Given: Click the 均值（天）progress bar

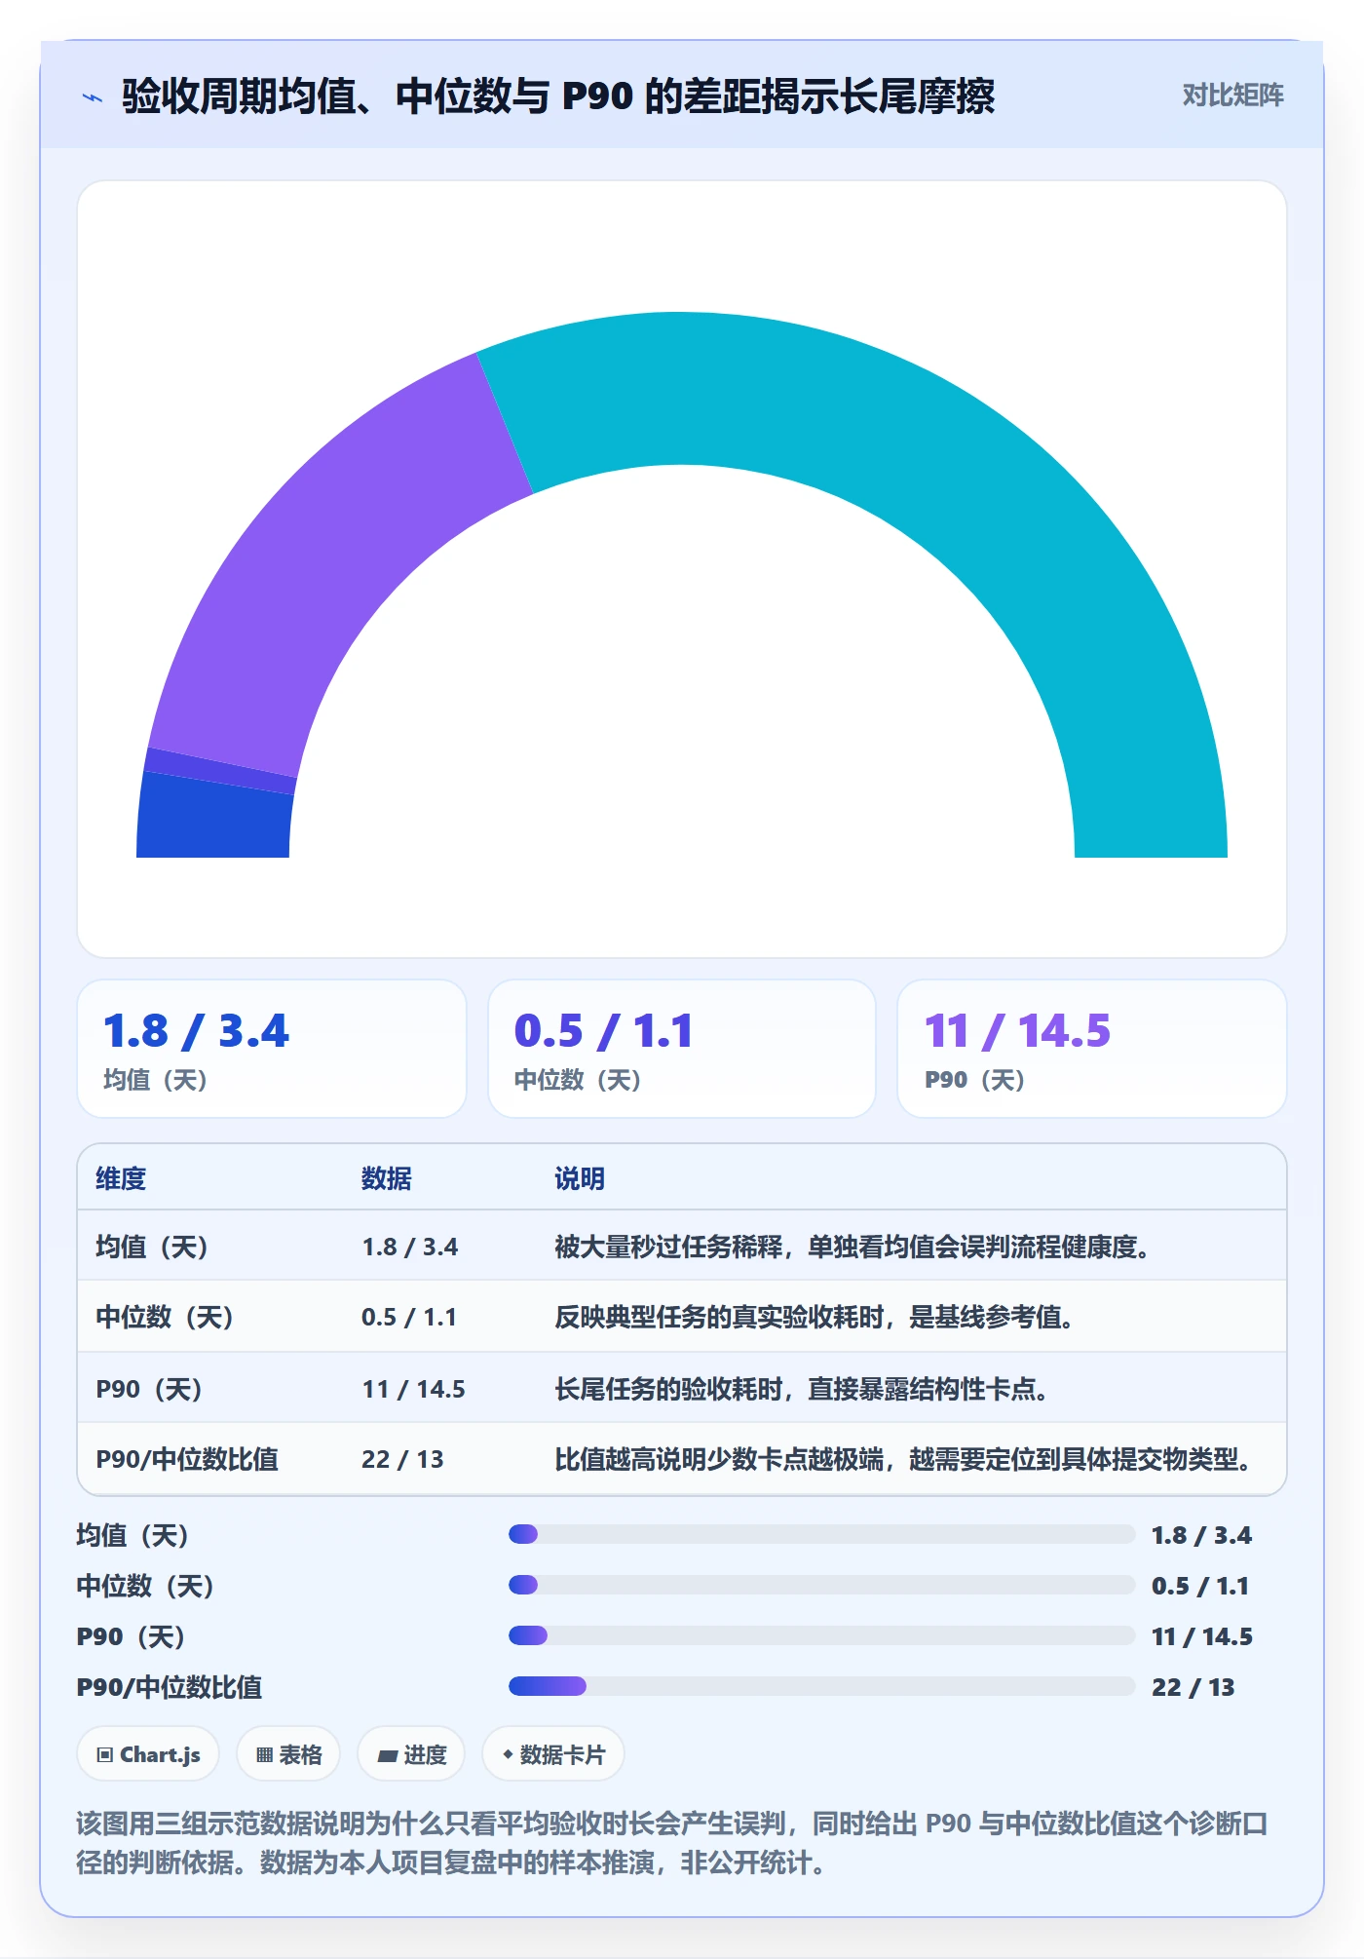Looking at the screenshot, I should click(821, 1534).
